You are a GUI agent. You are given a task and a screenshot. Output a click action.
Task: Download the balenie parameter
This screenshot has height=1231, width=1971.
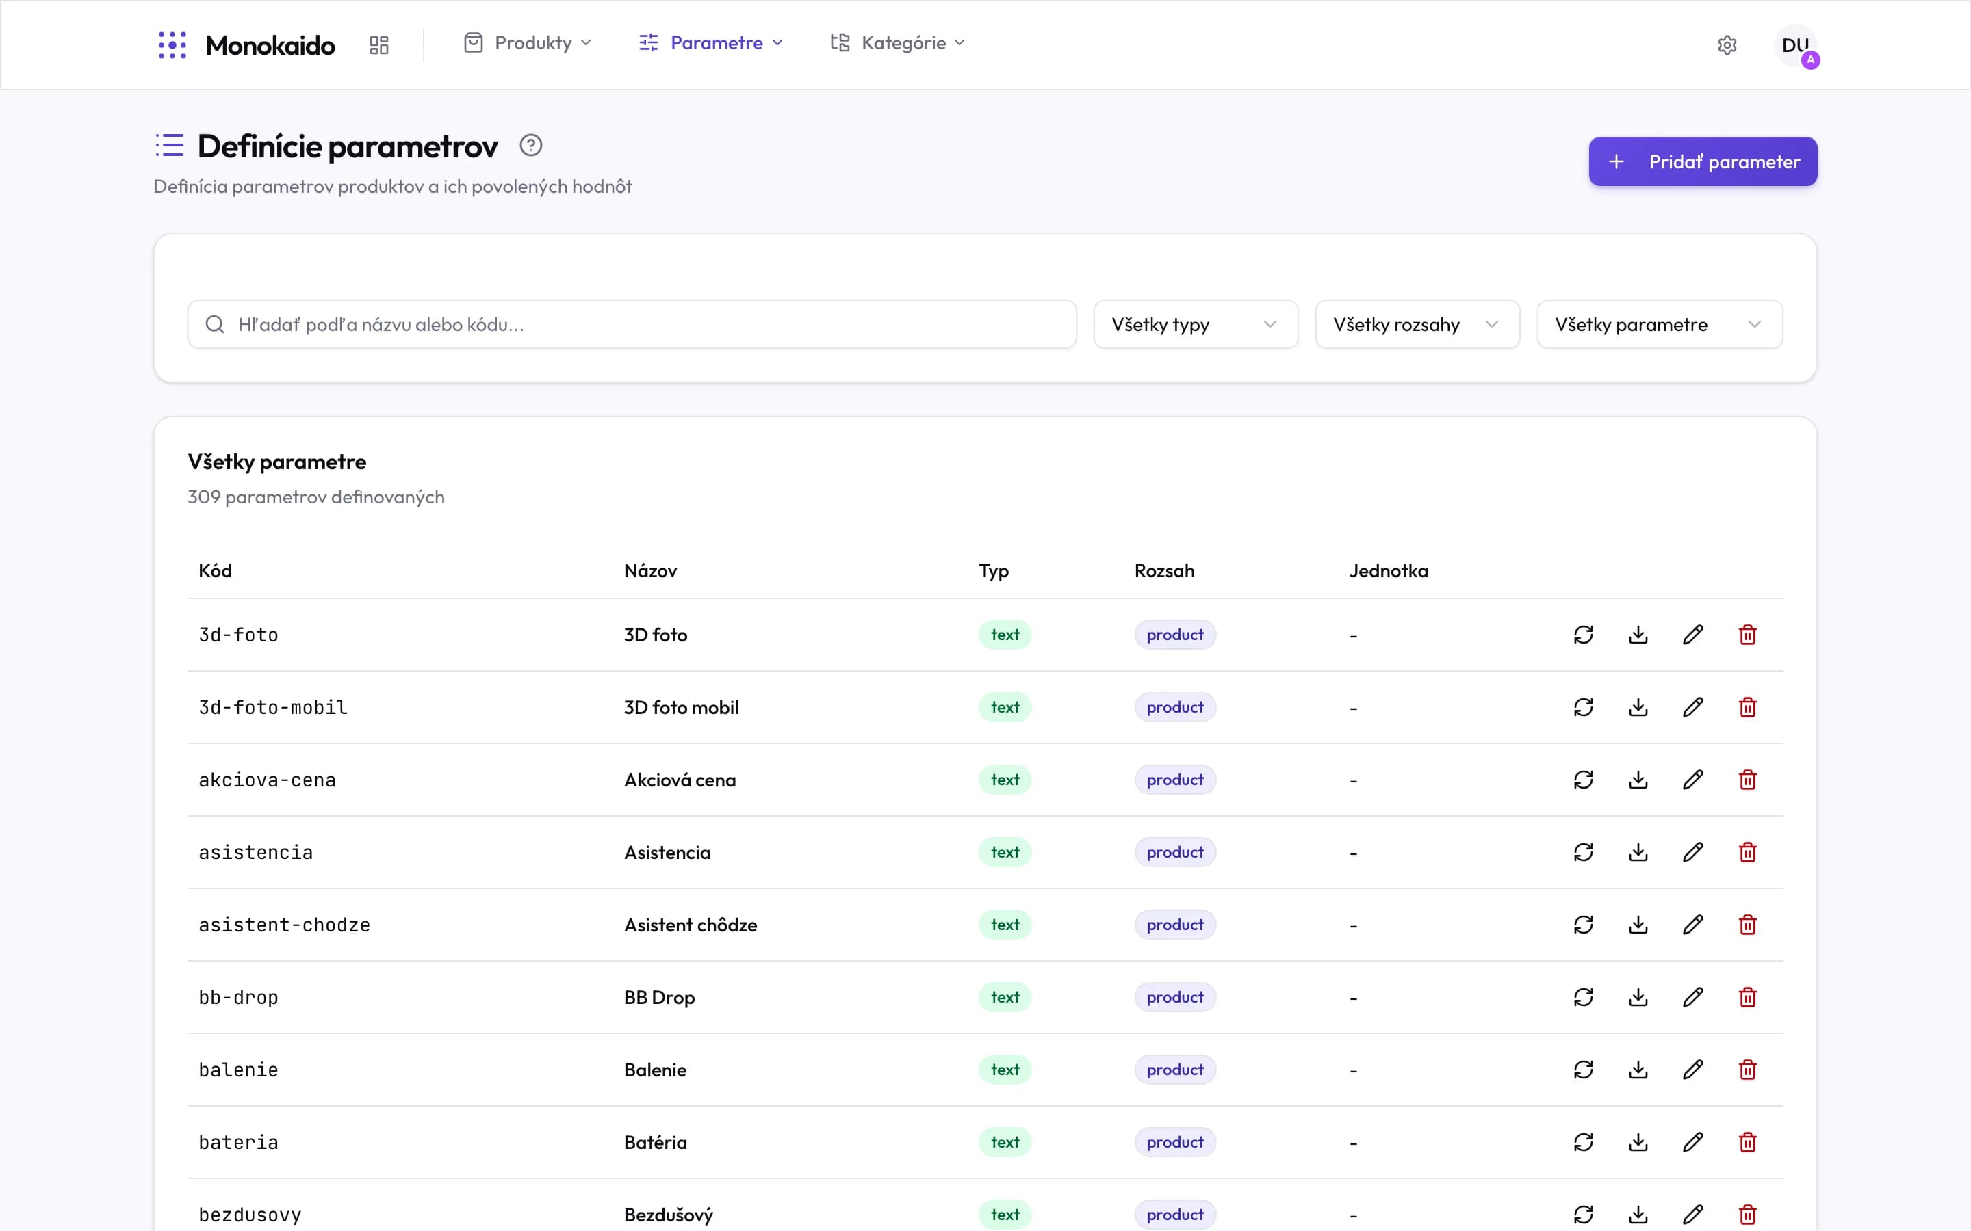[x=1638, y=1070]
